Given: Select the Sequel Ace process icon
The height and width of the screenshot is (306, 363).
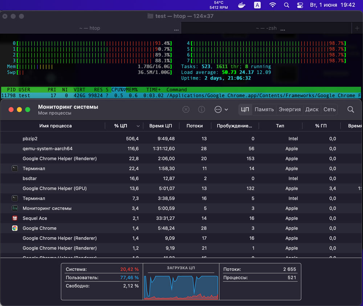Looking at the screenshot, I should (x=15, y=218).
